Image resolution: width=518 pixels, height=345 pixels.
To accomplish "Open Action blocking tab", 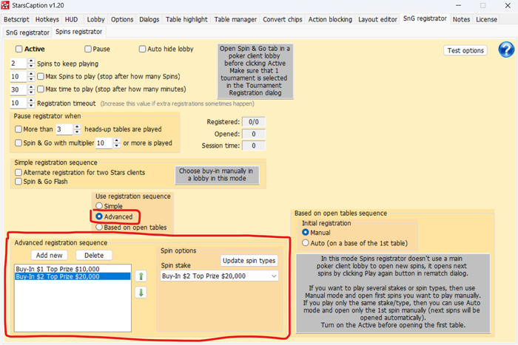I will coord(330,19).
